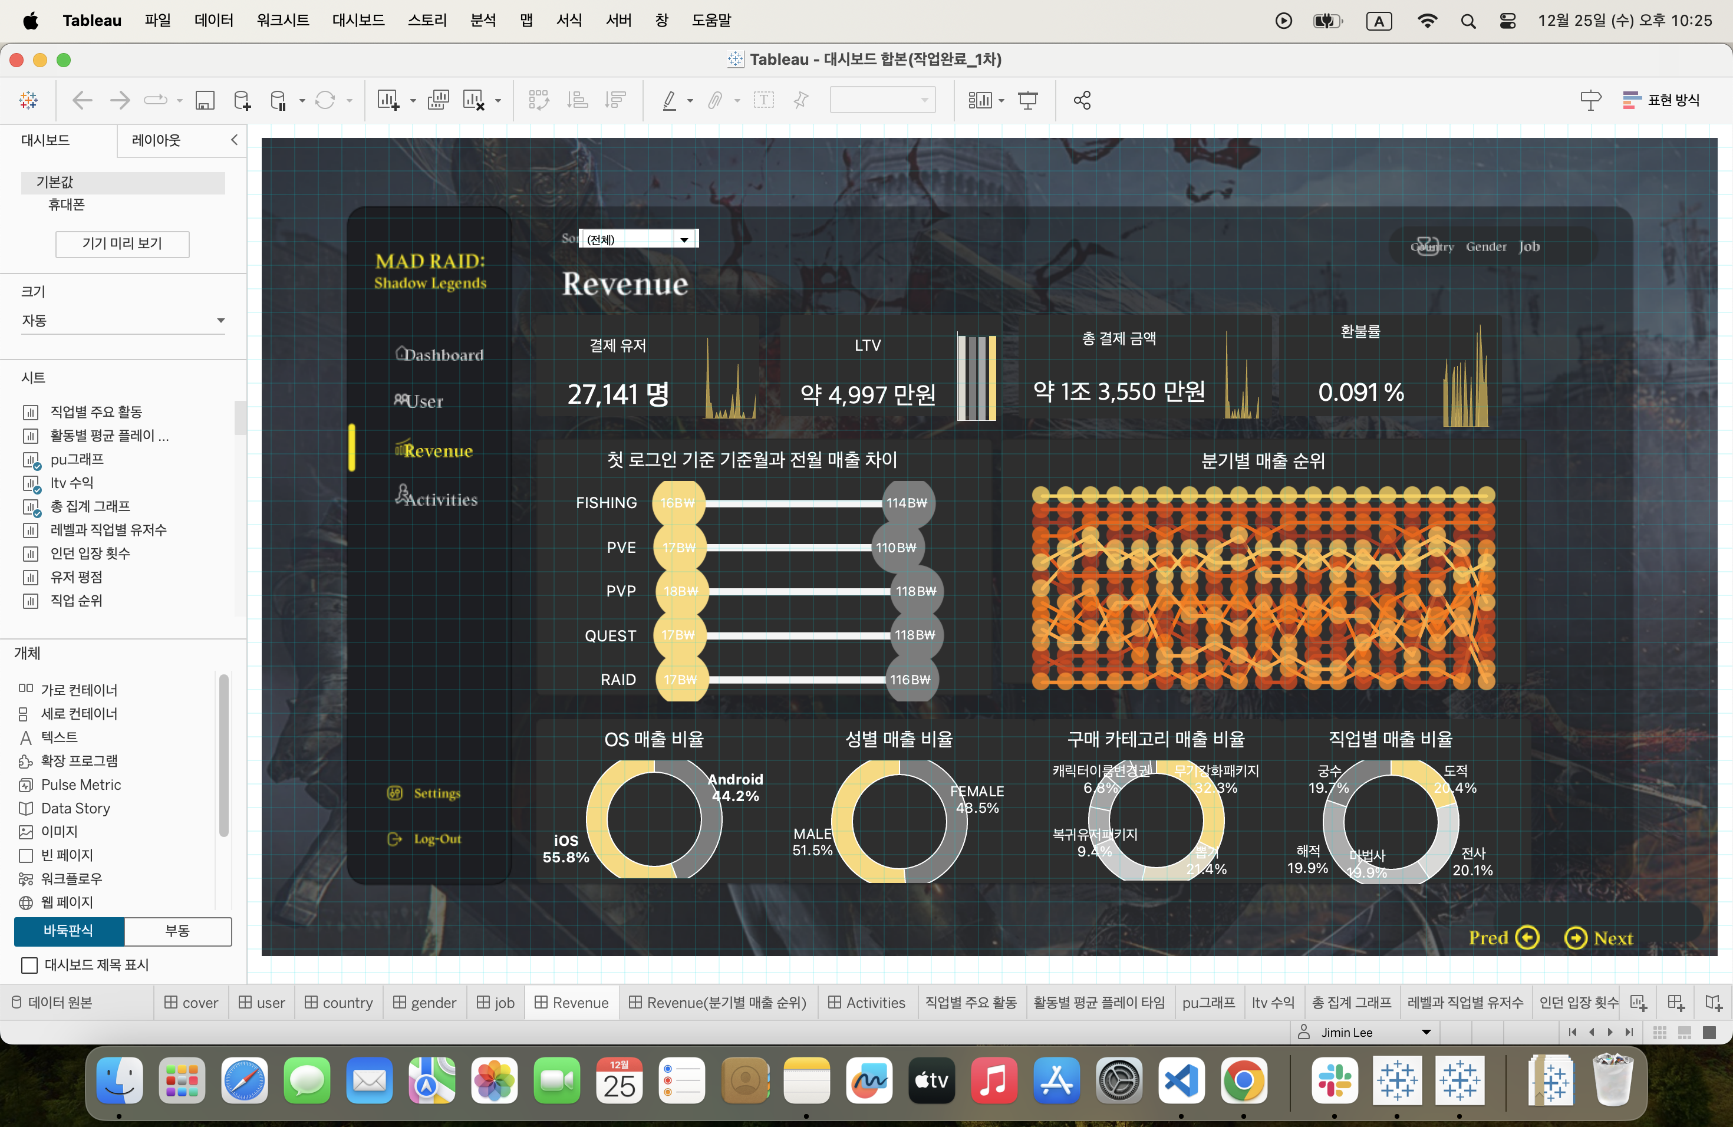Expand the clear sheet dropdown arrow
The height and width of the screenshot is (1127, 1733).
[x=498, y=101]
